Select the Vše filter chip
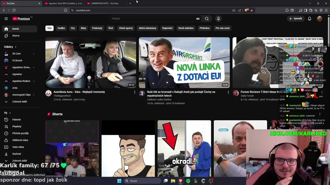This screenshot has width=330, height=185. [49, 28]
